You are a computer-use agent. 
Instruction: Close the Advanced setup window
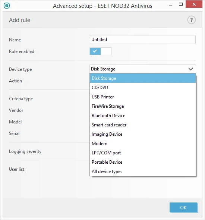click(x=194, y=4)
